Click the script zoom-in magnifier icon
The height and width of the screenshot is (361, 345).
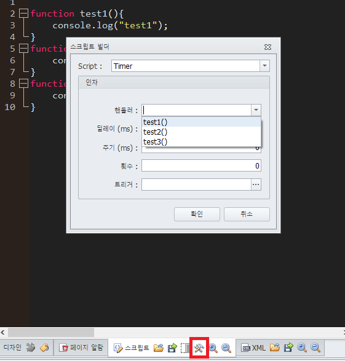click(213, 348)
